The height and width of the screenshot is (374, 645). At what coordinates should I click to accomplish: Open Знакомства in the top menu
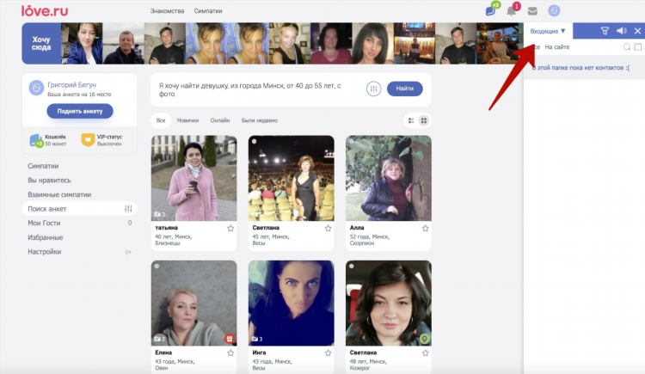(167, 11)
